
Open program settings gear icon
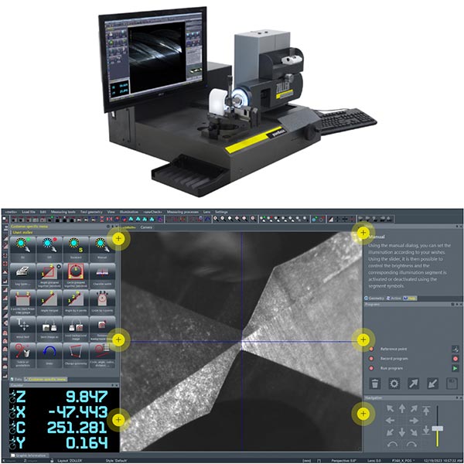pyautogui.click(x=394, y=383)
